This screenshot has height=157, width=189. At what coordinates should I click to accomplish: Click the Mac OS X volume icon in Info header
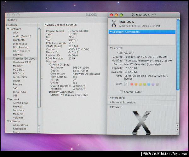point(114,24)
